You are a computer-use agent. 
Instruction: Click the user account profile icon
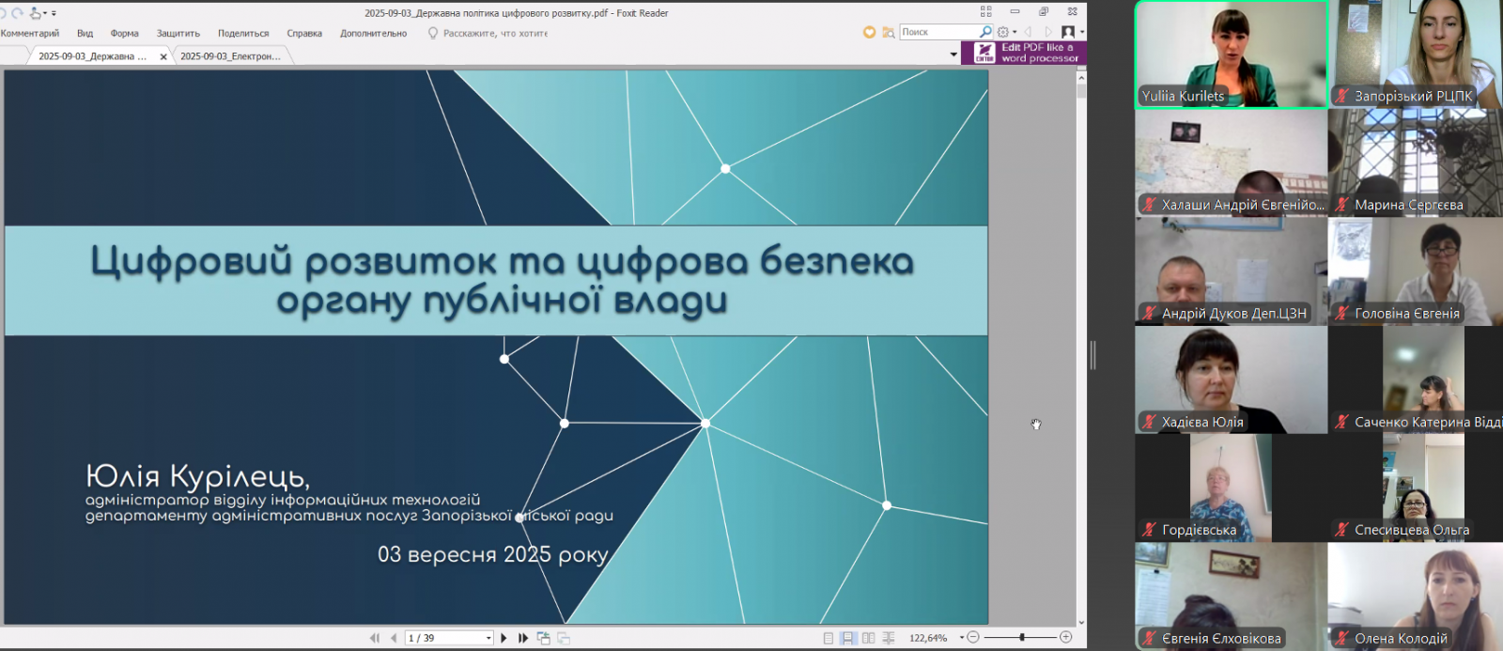[x=1067, y=32]
